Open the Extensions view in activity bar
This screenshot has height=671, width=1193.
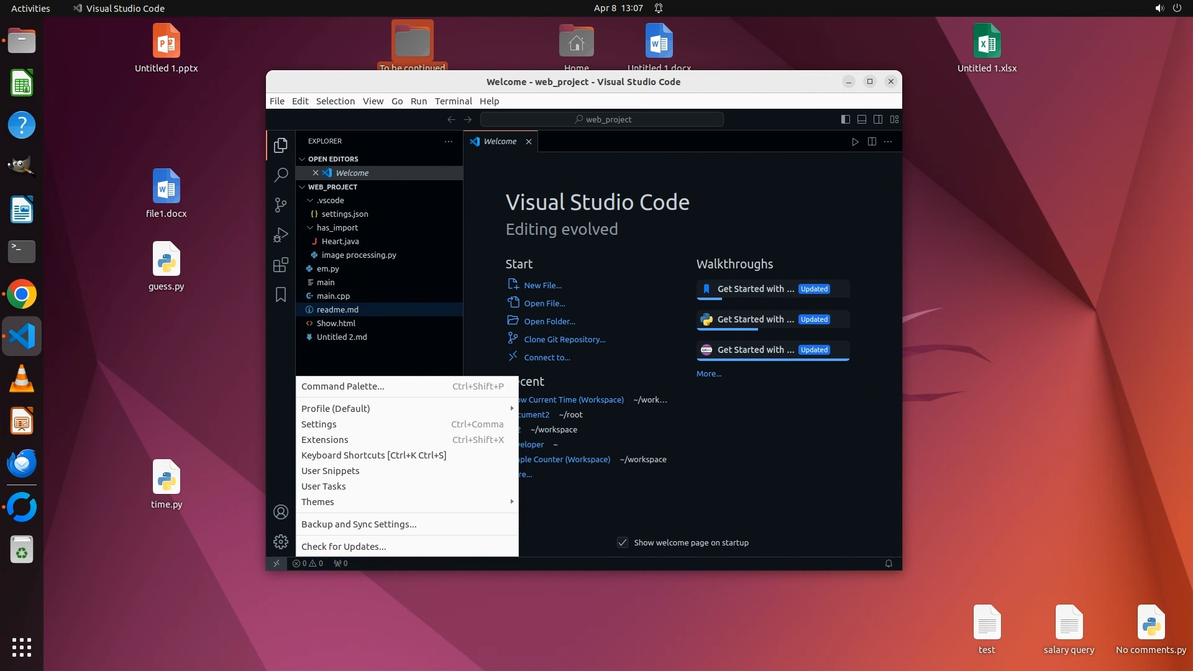[281, 265]
